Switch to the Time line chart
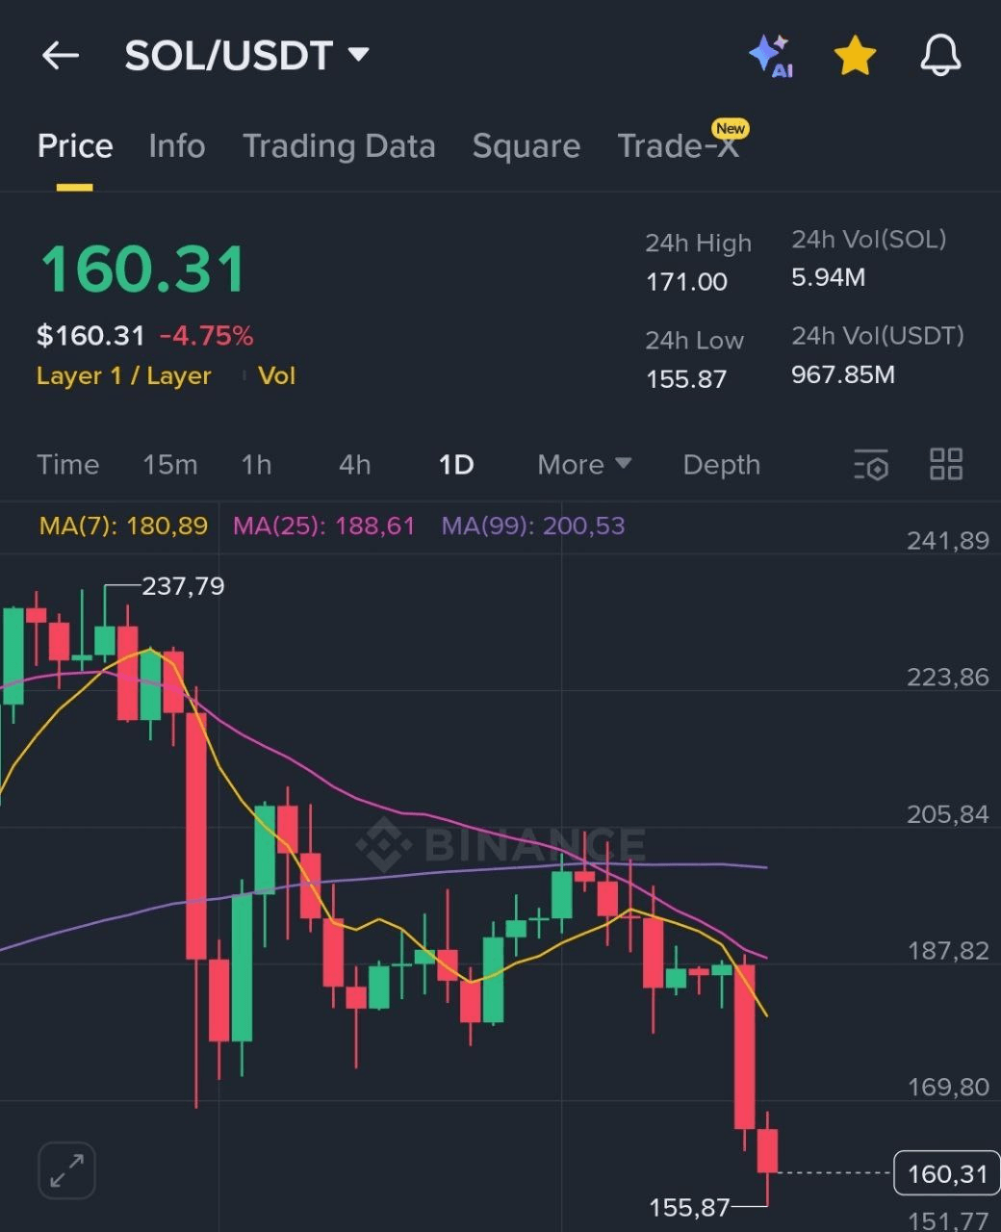 pyautogui.click(x=68, y=465)
